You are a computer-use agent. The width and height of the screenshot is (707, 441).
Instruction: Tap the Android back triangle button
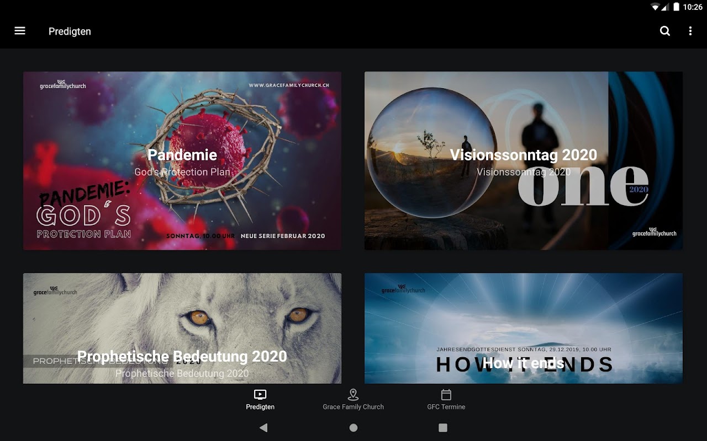263,428
